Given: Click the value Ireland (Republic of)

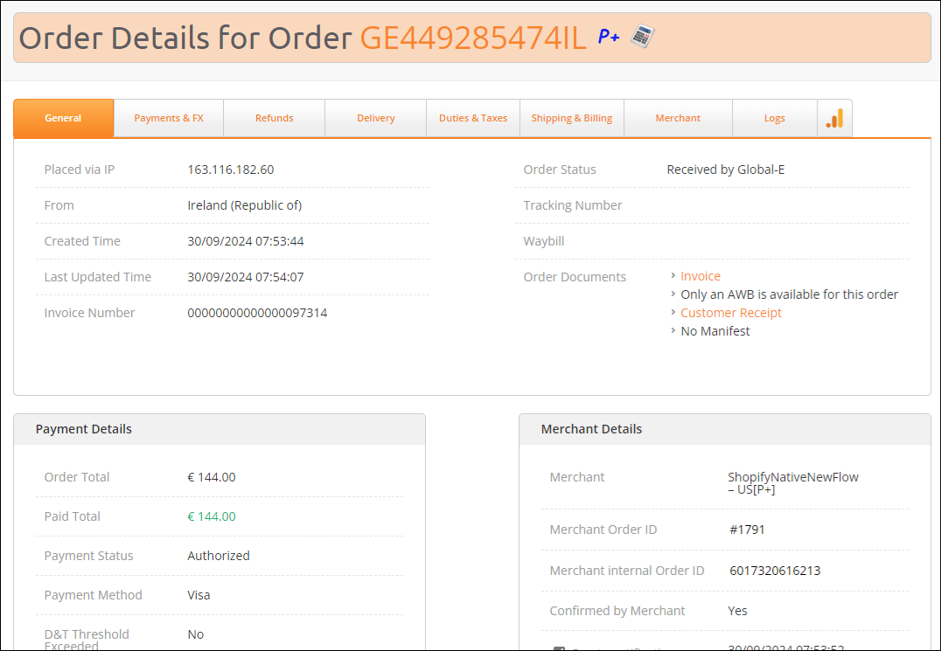Looking at the screenshot, I should (x=244, y=205).
